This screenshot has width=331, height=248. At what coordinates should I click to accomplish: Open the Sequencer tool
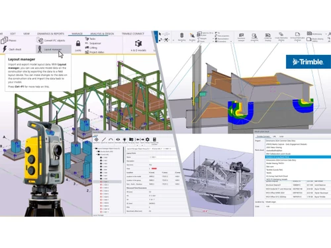[93, 43]
